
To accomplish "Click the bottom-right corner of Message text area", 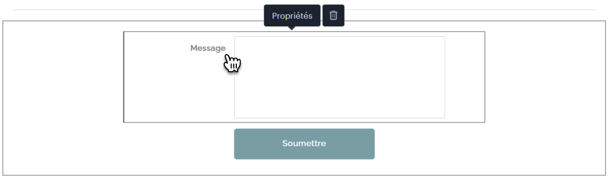I will pos(443,116).
